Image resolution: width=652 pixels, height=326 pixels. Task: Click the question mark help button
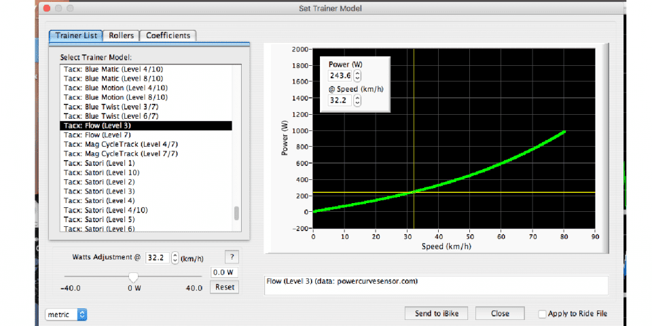[232, 257]
